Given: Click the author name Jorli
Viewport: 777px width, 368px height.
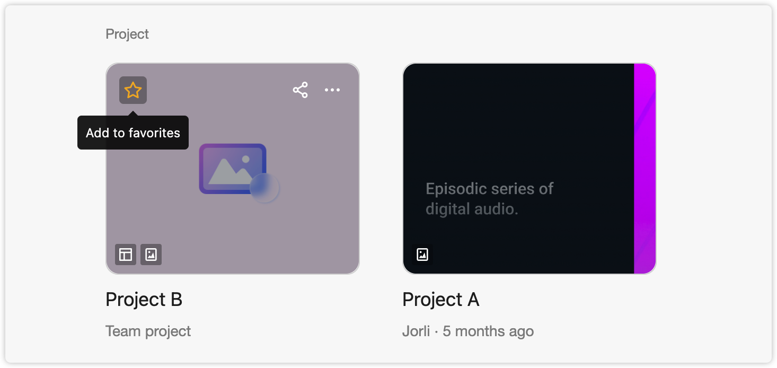Looking at the screenshot, I should coord(416,331).
